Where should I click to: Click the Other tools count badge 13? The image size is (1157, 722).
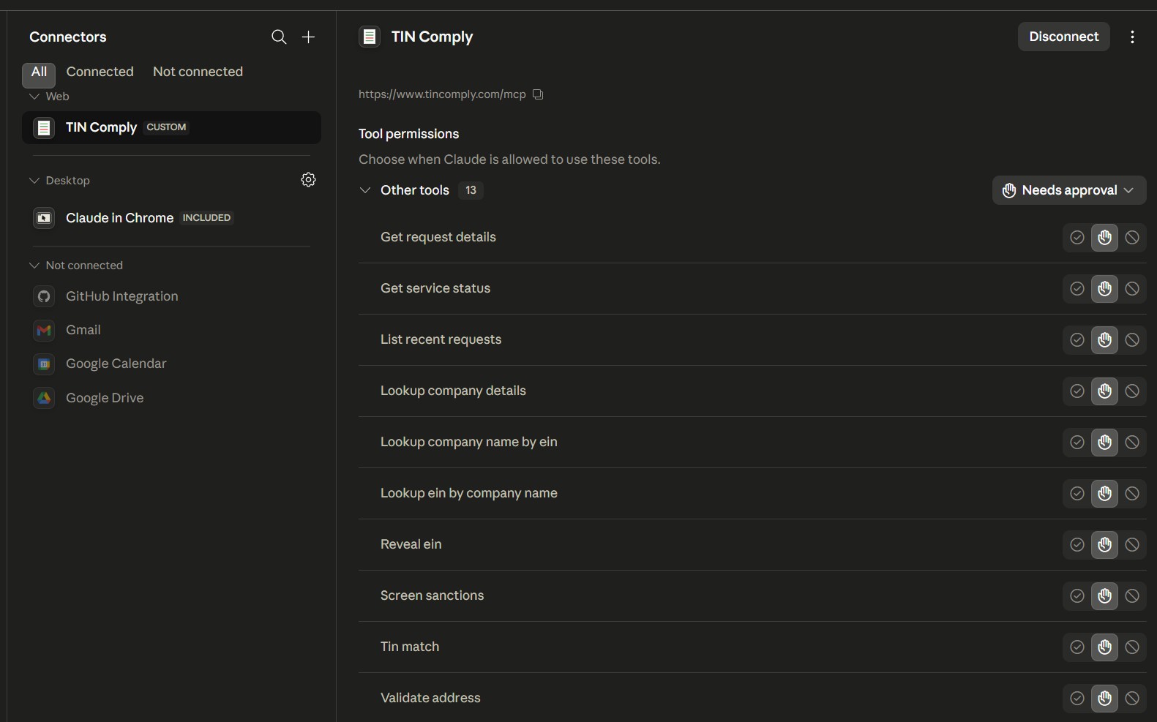471,190
